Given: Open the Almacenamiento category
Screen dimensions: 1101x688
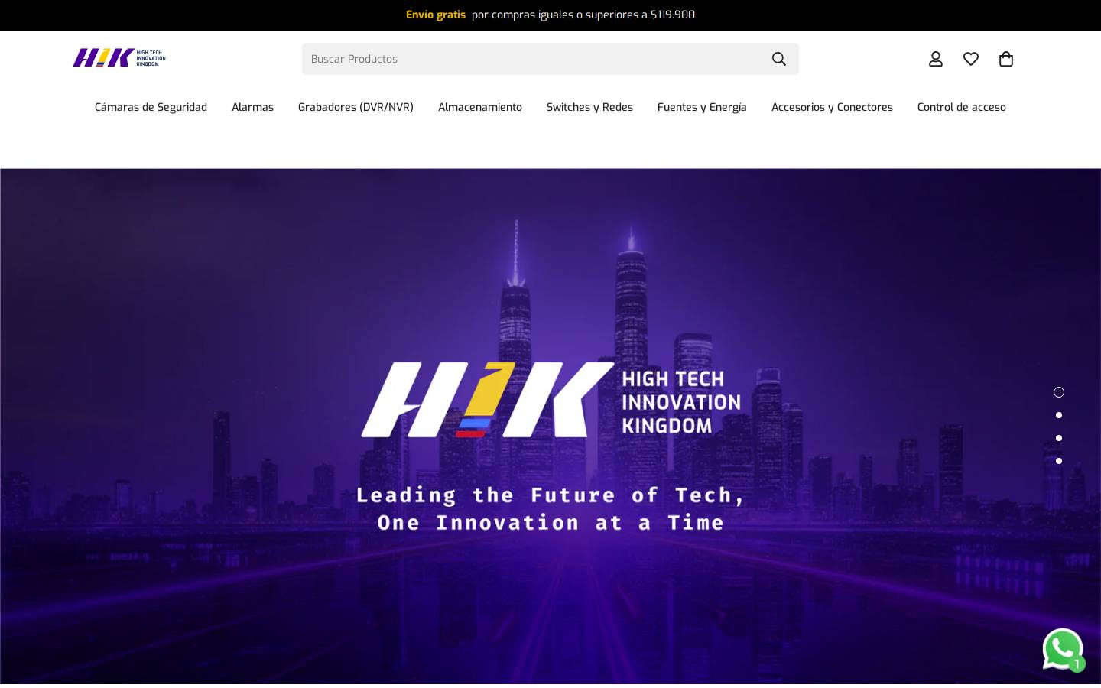Looking at the screenshot, I should [x=480, y=107].
